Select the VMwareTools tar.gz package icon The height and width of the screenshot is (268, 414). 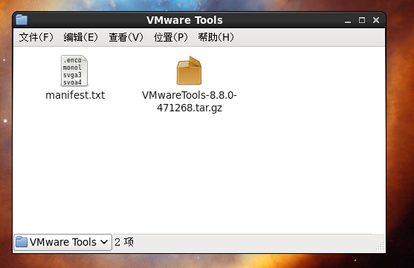pos(189,71)
